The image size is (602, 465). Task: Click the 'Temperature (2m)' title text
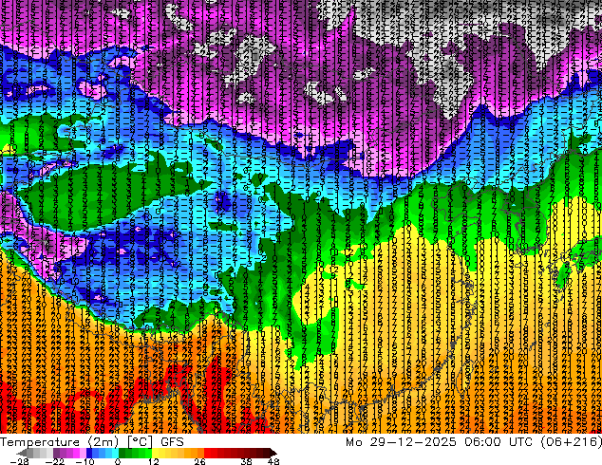coord(60,442)
